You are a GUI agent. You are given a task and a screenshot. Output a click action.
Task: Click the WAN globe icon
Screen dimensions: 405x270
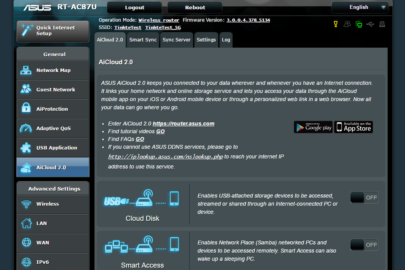pyautogui.click(x=26, y=242)
